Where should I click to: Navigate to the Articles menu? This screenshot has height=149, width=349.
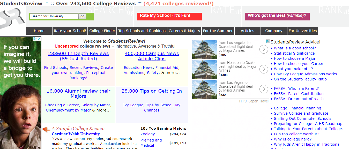coord(248,31)
